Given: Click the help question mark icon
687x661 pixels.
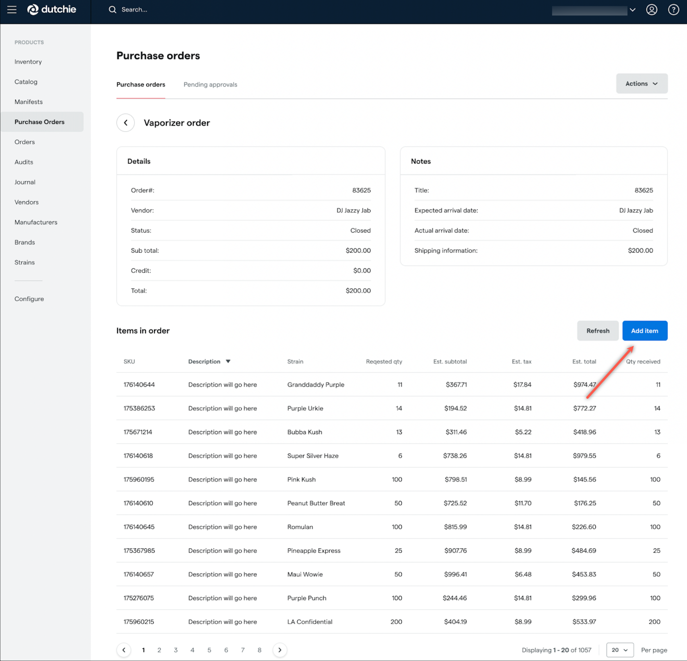Looking at the screenshot, I should click(673, 9).
